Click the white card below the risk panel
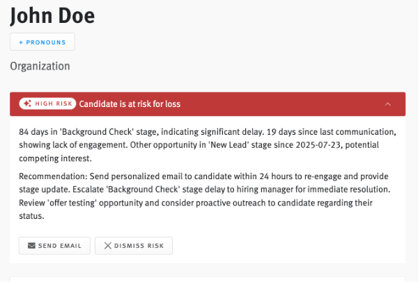Image resolution: width=418 pixels, height=282 pixels. pyautogui.click(x=208, y=277)
